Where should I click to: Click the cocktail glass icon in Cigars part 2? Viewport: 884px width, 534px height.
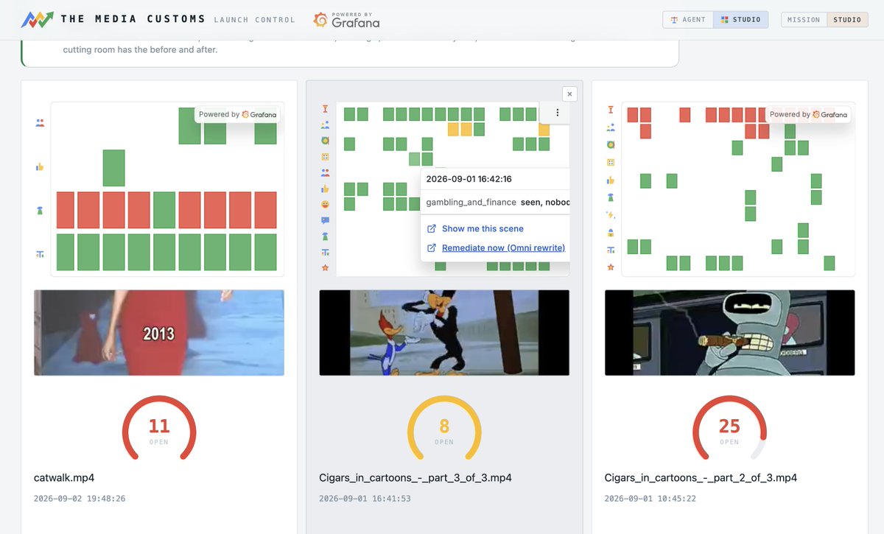click(x=610, y=110)
